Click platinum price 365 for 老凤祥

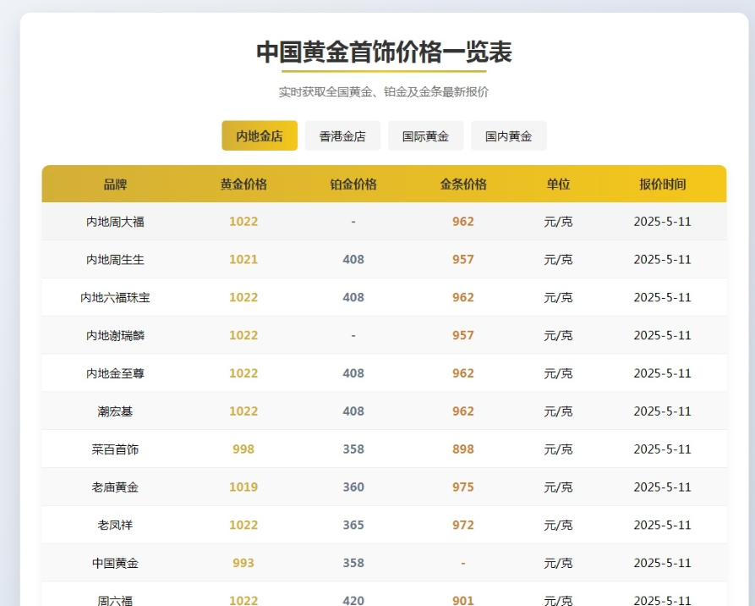(x=353, y=525)
